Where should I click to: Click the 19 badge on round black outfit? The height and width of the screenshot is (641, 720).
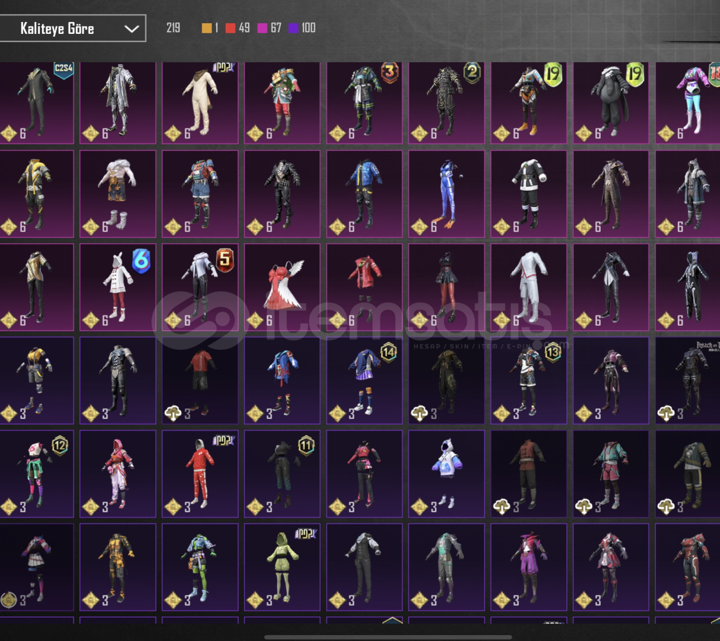point(635,74)
